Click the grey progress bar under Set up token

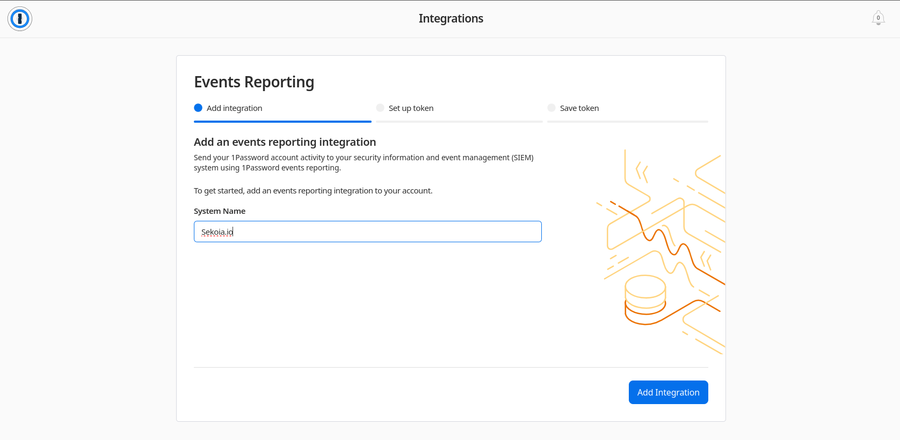[459, 122]
